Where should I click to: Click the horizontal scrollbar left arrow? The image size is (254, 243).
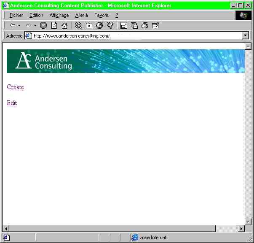point(6,229)
